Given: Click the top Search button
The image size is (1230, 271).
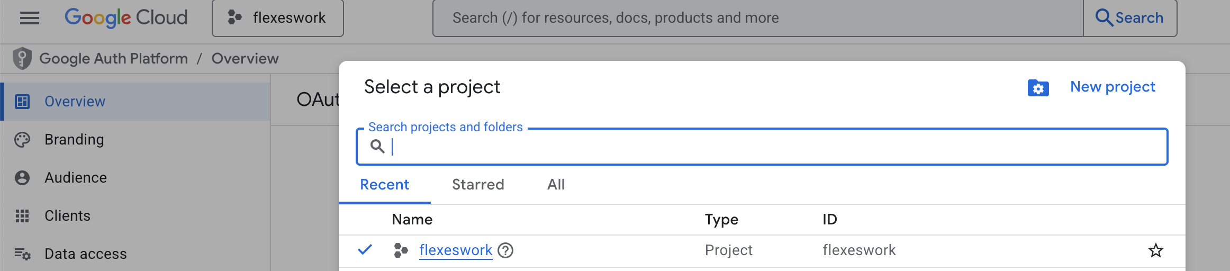Looking at the screenshot, I should coord(1130,18).
